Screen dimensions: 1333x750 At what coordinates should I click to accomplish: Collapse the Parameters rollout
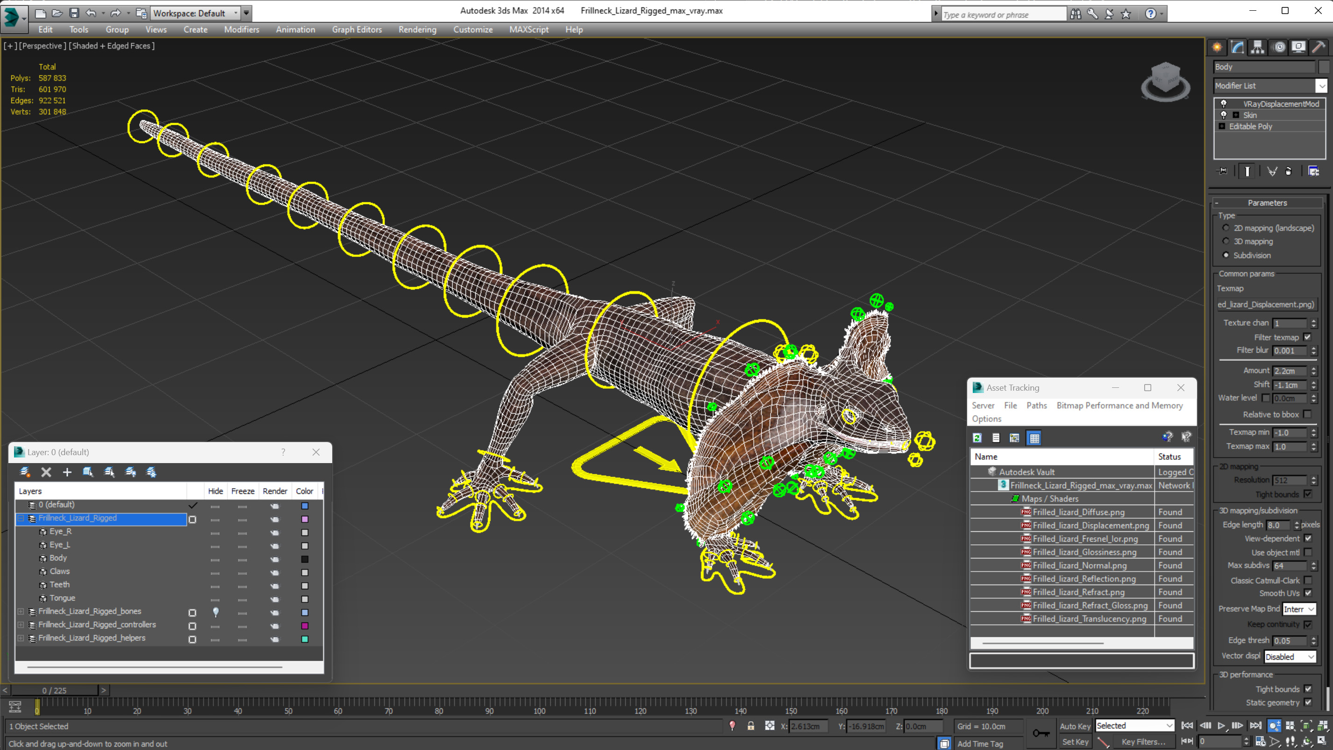[x=1217, y=203]
